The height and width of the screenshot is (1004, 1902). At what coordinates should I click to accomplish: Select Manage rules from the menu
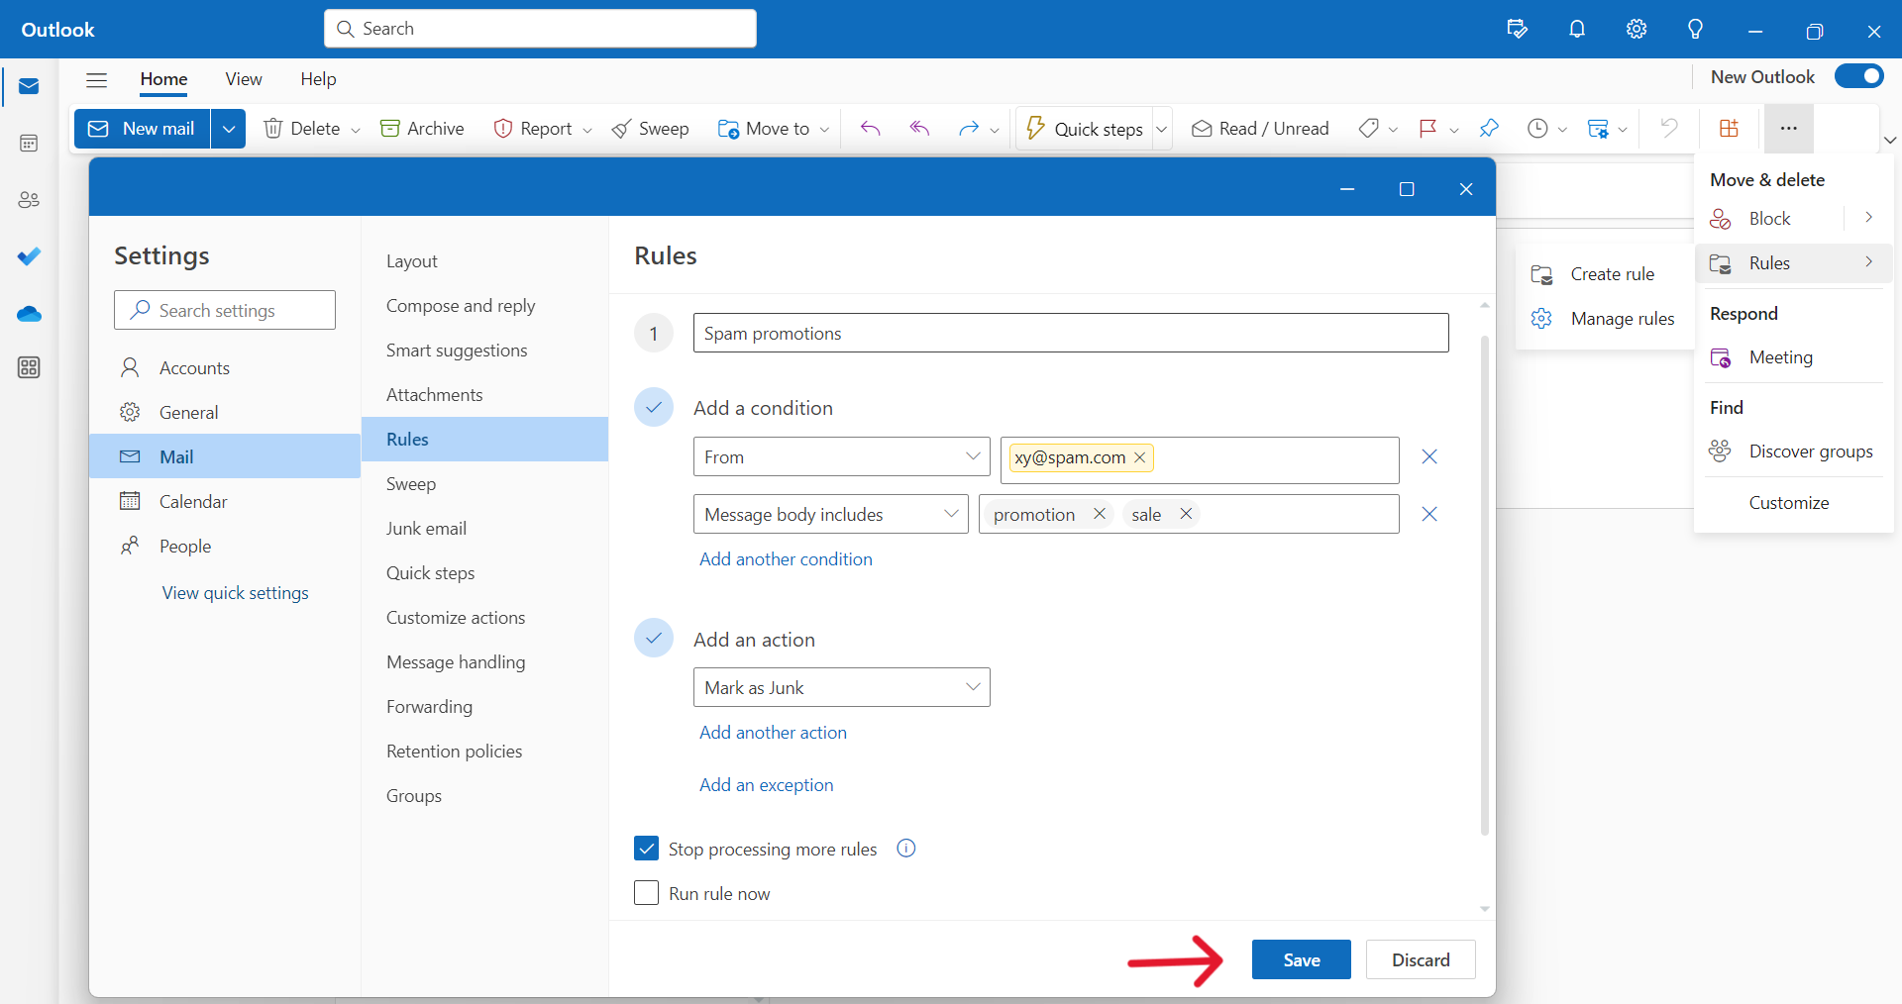pos(1623,318)
